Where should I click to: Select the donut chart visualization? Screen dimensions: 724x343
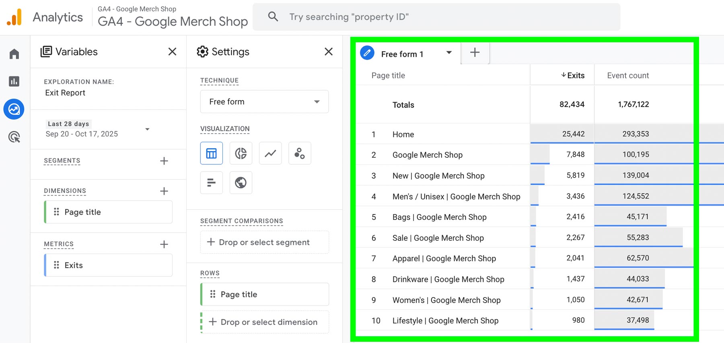coord(241,153)
